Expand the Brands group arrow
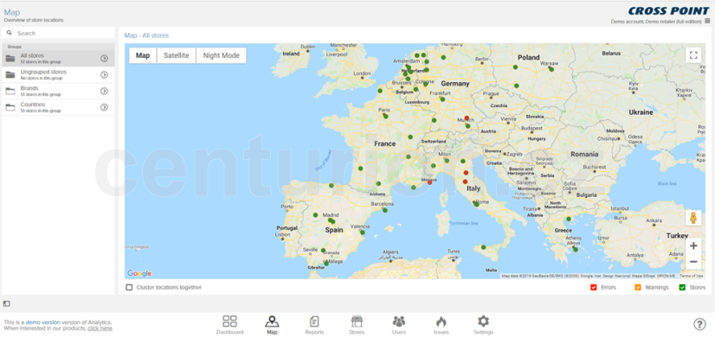715x337 pixels. 104,91
